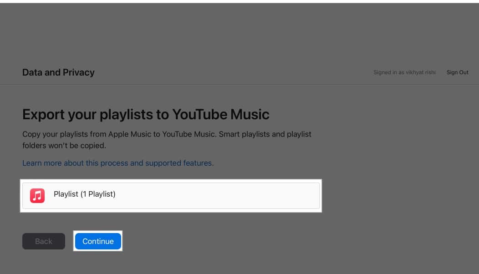Click the Apple Music icon in playlist row
The image size is (479, 274).
click(37, 196)
